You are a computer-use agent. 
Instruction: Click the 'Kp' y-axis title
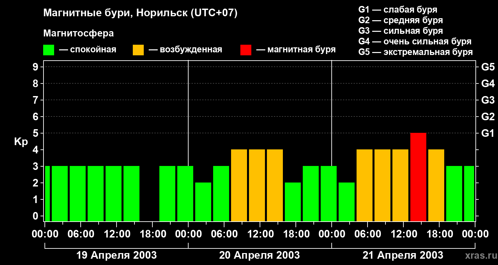click(21, 141)
